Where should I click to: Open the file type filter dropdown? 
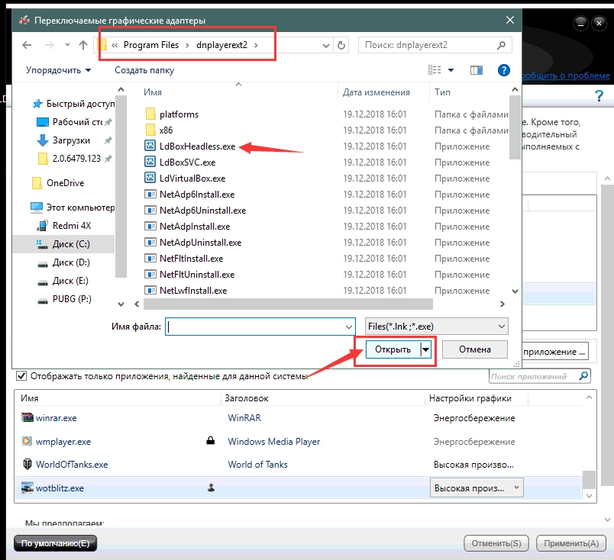coord(437,327)
